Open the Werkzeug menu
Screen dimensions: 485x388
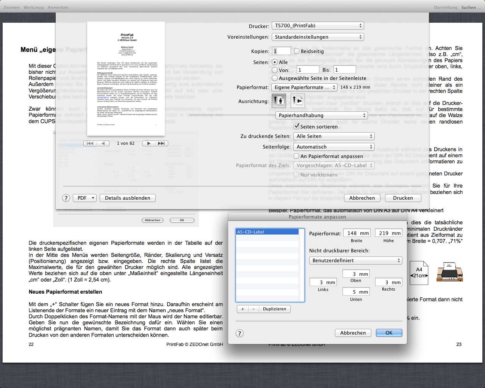(x=33, y=8)
